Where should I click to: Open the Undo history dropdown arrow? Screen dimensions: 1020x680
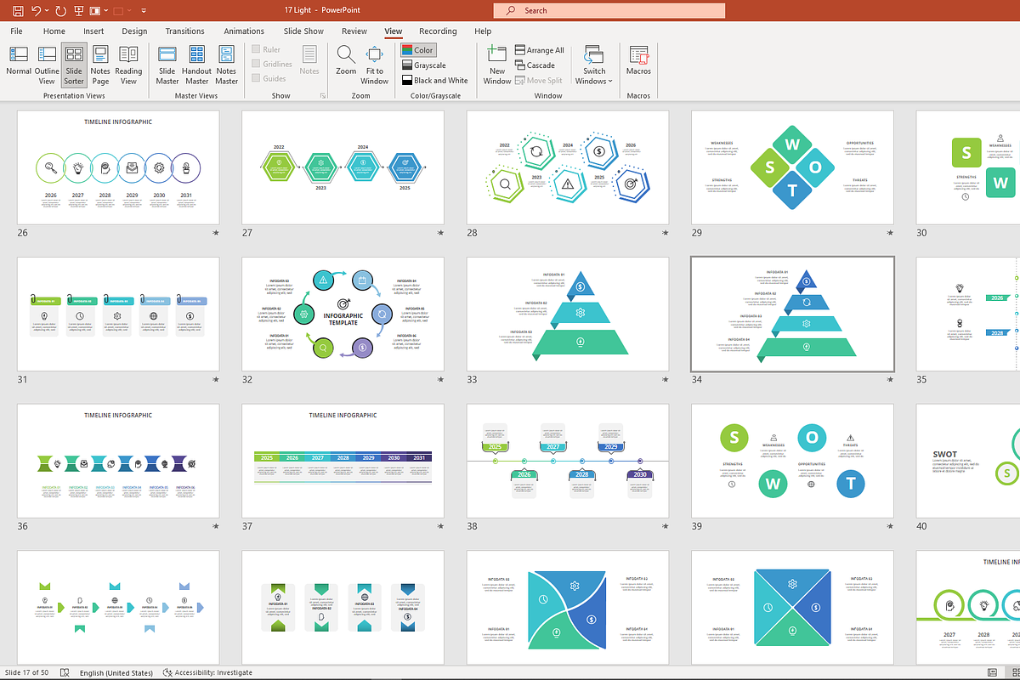[47, 11]
